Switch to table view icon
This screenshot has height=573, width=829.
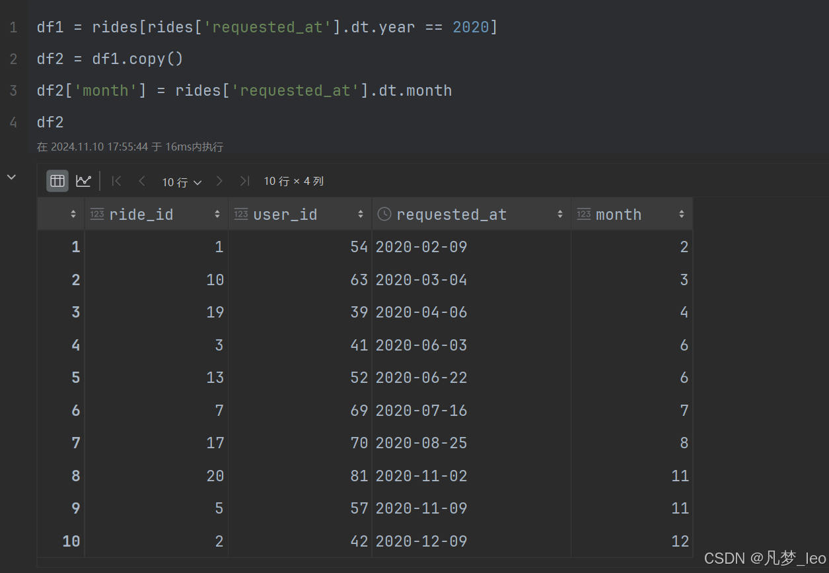coord(57,181)
